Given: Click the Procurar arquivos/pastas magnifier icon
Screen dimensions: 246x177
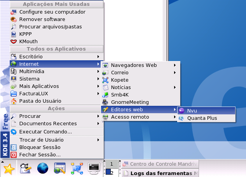Looking at the screenshot, I should tap(14, 27).
